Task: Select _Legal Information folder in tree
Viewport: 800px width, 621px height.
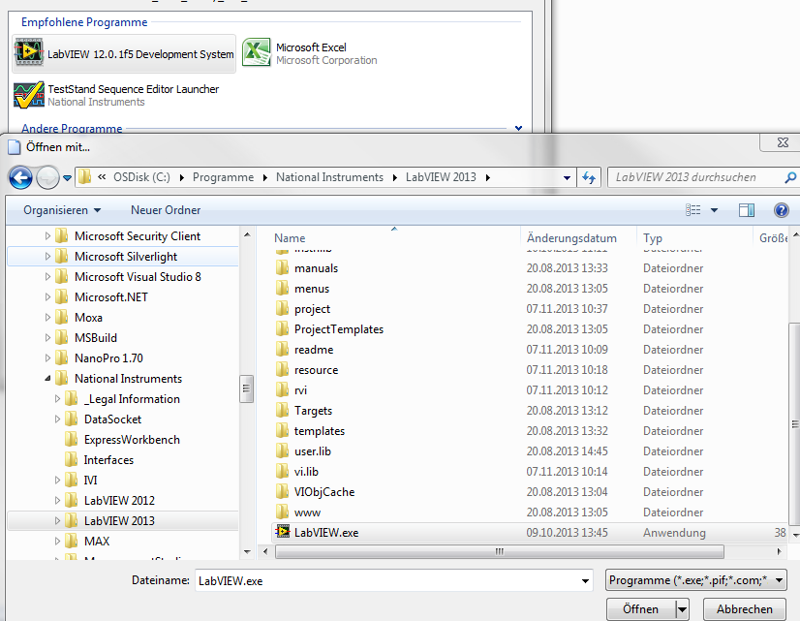Action: [x=131, y=399]
